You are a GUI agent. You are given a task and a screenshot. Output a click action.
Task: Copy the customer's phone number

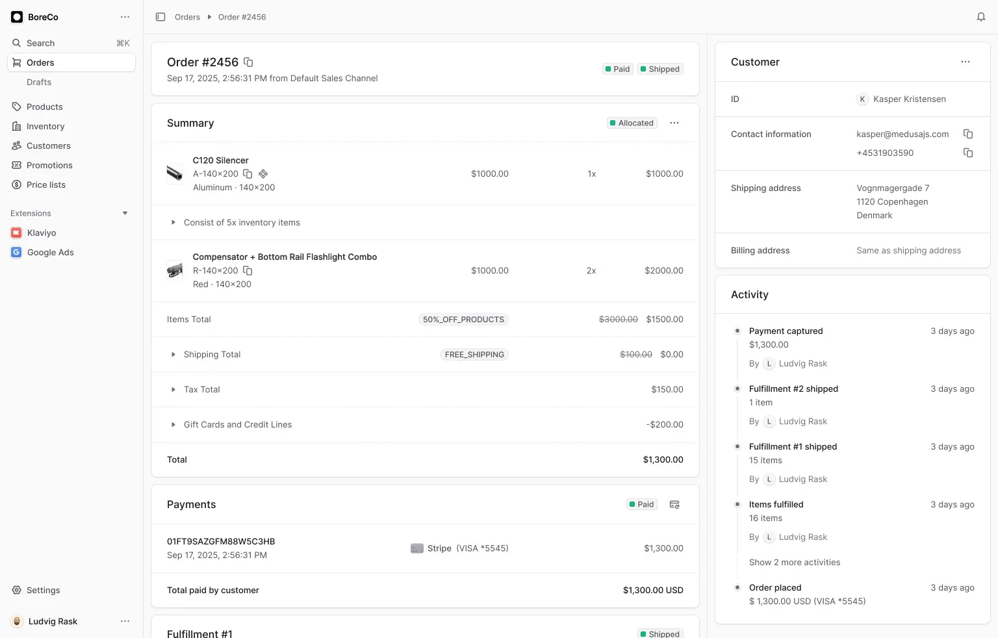click(968, 153)
